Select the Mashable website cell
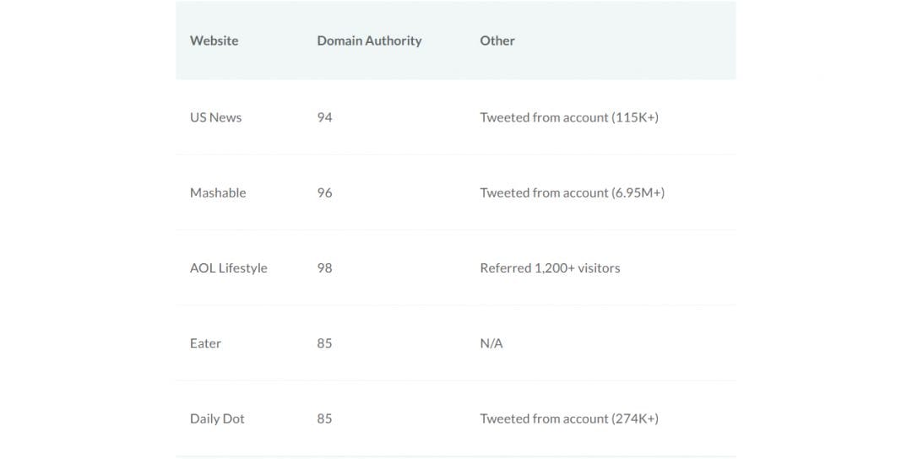912x459 pixels. tap(218, 193)
